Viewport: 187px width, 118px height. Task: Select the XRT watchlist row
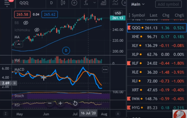tap(157, 90)
